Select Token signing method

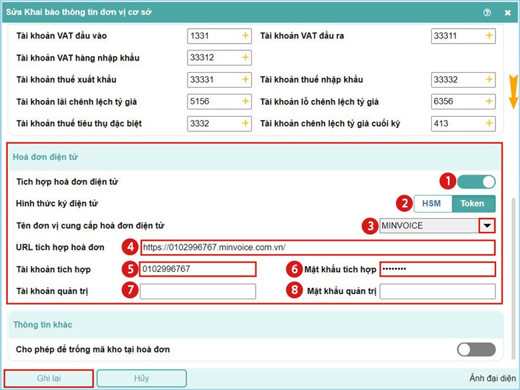tap(473, 203)
